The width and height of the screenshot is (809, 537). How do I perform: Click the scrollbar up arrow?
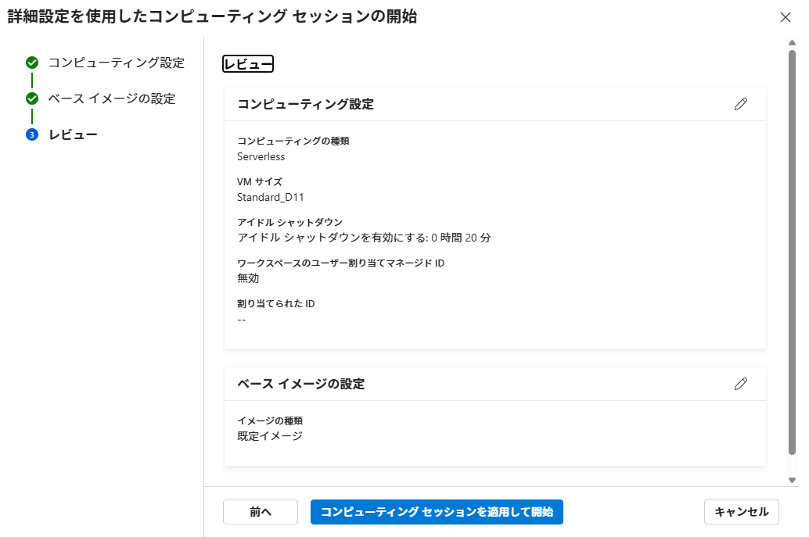click(792, 42)
